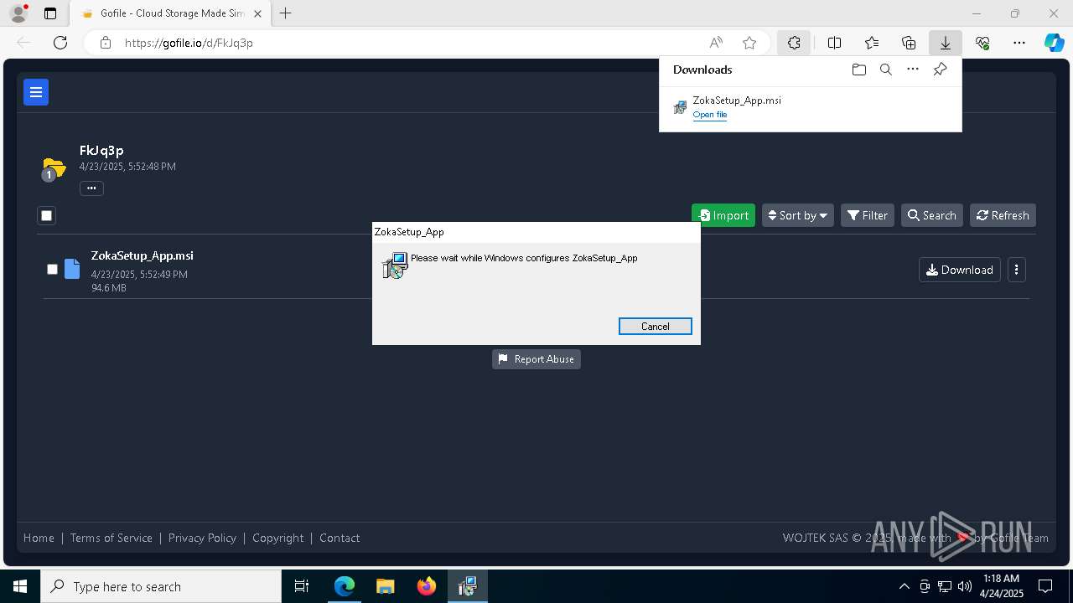Reload the page with the refresh icon
The image size is (1073, 603).
point(60,43)
